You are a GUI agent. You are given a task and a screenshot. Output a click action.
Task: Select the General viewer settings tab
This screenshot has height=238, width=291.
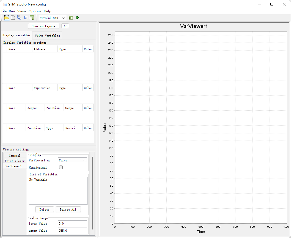click(15, 156)
